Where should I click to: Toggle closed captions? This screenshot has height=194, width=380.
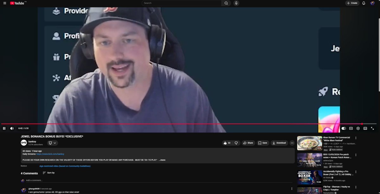351,128
